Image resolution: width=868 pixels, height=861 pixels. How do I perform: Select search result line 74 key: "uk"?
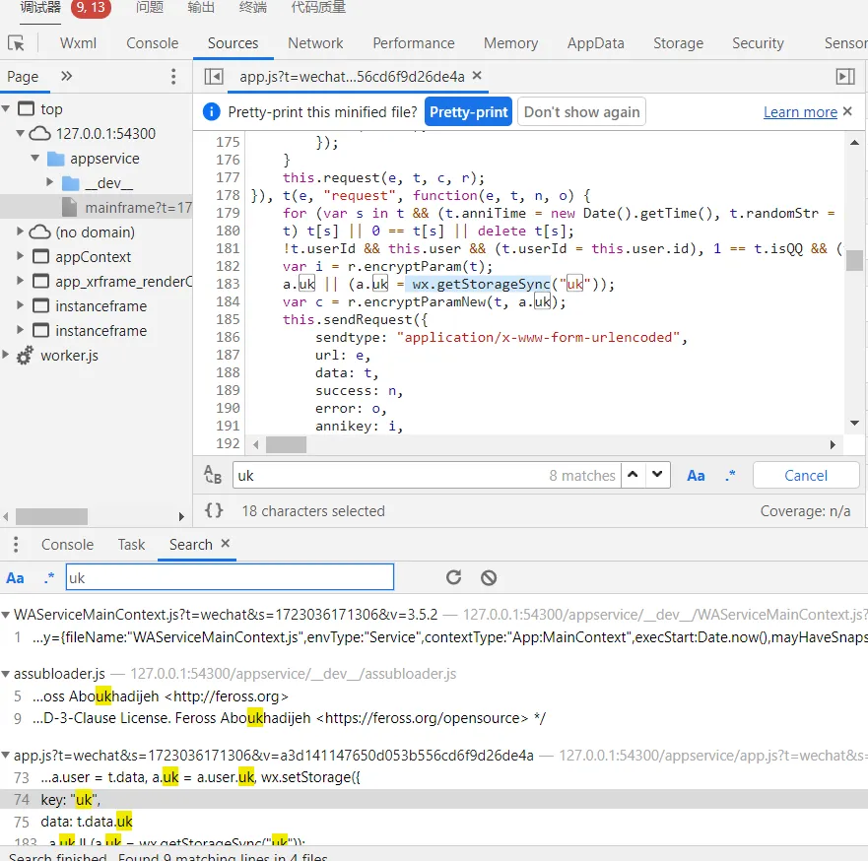434,800
